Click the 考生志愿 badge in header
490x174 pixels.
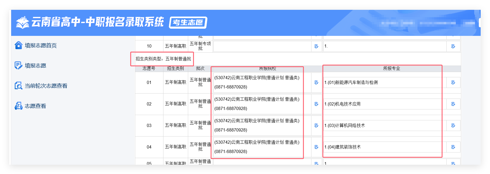(x=188, y=23)
